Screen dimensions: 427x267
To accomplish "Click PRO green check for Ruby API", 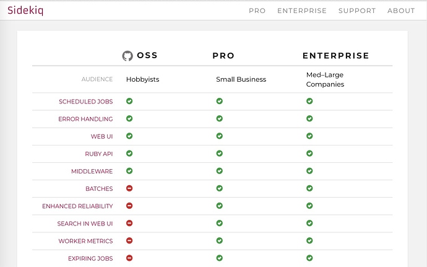I will click(x=220, y=154).
